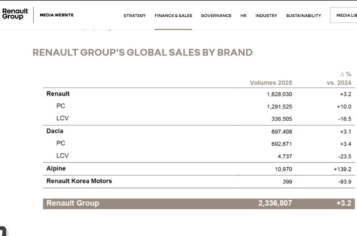The width and height of the screenshot is (357, 236).
Task: Click the Volumes 2025 column header
Action: pos(271,83)
